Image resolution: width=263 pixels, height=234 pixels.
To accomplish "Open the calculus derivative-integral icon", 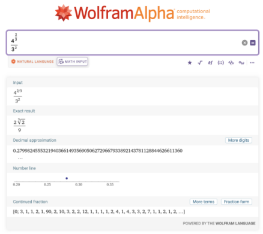I will click(x=210, y=63).
